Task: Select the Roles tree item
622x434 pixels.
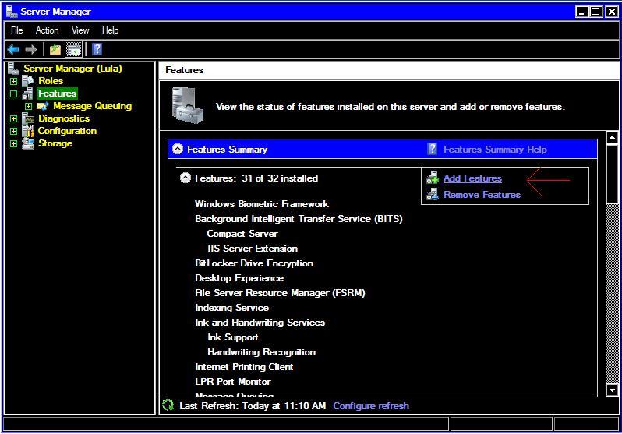Action: click(51, 81)
